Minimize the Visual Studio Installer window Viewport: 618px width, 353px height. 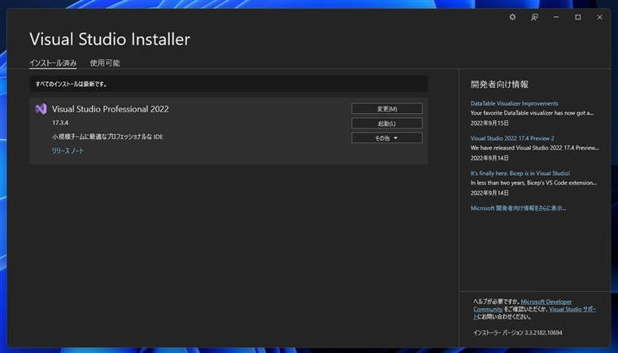pyautogui.click(x=556, y=17)
